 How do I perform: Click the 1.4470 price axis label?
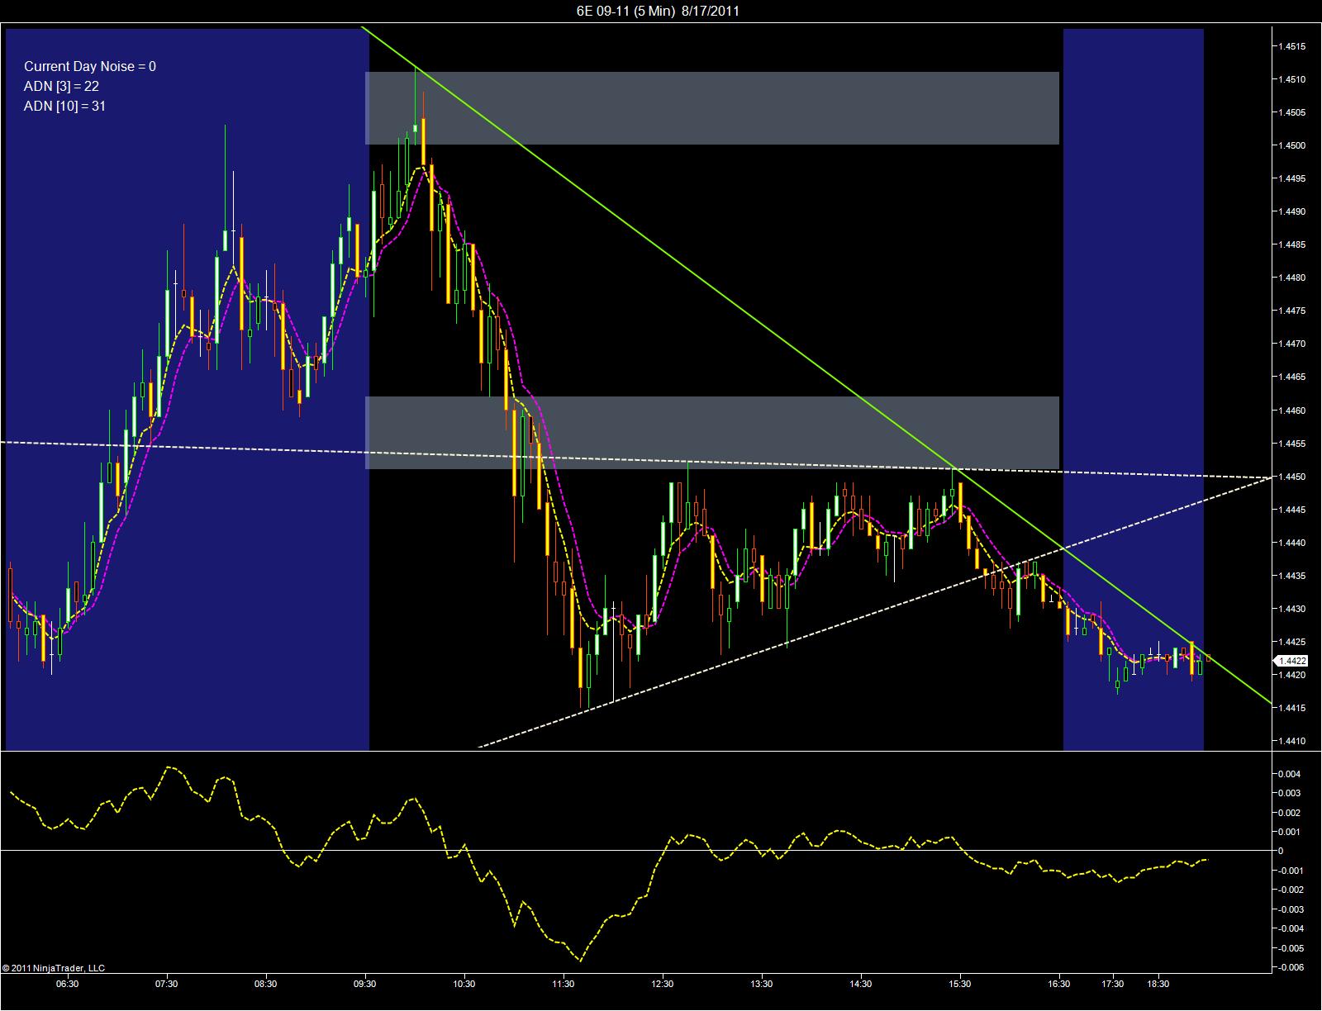tap(1292, 344)
